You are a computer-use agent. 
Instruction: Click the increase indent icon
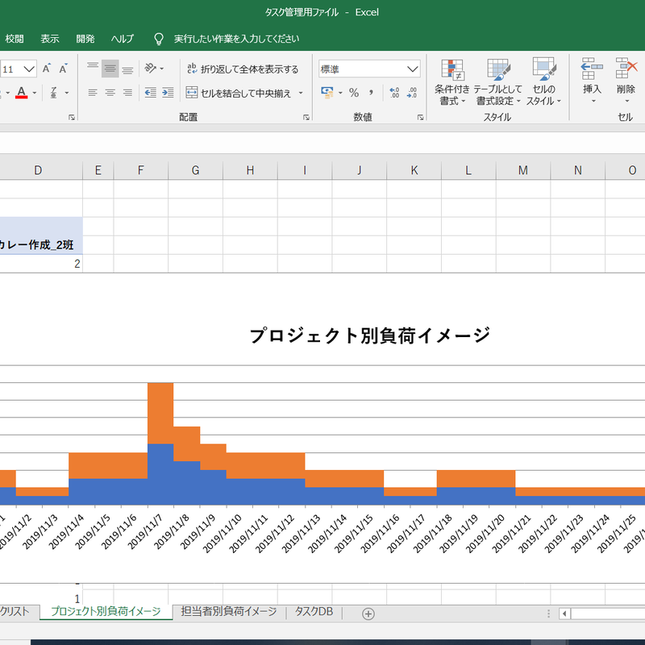[x=168, y=93]
